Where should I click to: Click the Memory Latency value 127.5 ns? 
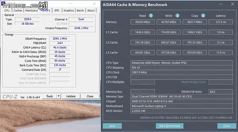(221, 22)
